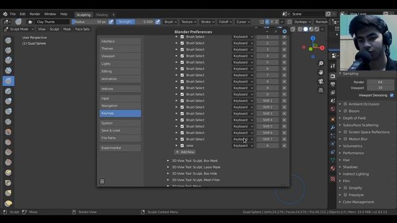
Task: Open Experimental preferences section
Action: click(x=120, y=148)
